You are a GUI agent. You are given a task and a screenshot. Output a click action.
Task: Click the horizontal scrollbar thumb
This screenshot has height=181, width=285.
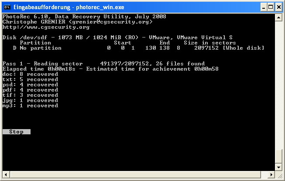(135, 174)
